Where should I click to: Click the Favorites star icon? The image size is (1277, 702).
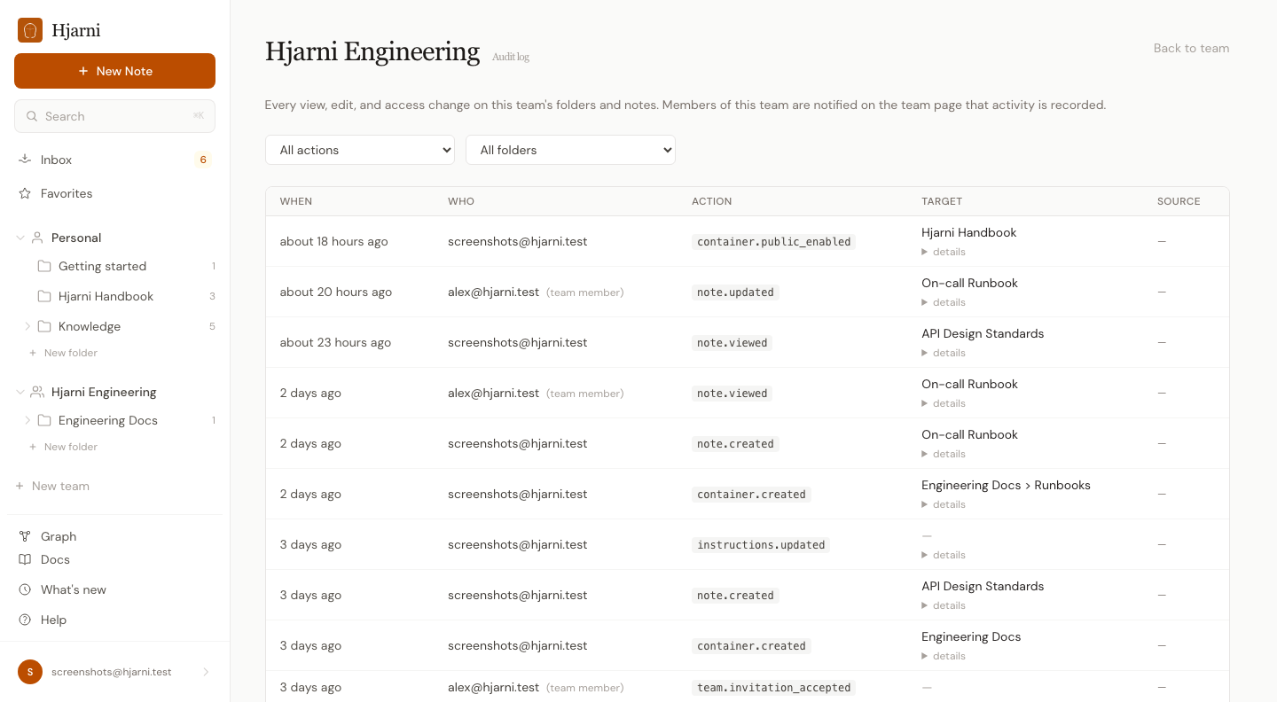coord(25,193)
